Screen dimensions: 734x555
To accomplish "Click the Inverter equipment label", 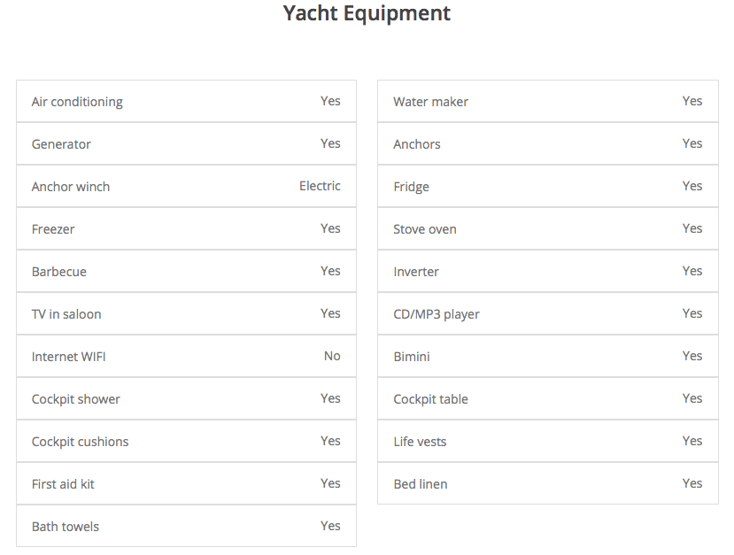I will tap(416, 272).
